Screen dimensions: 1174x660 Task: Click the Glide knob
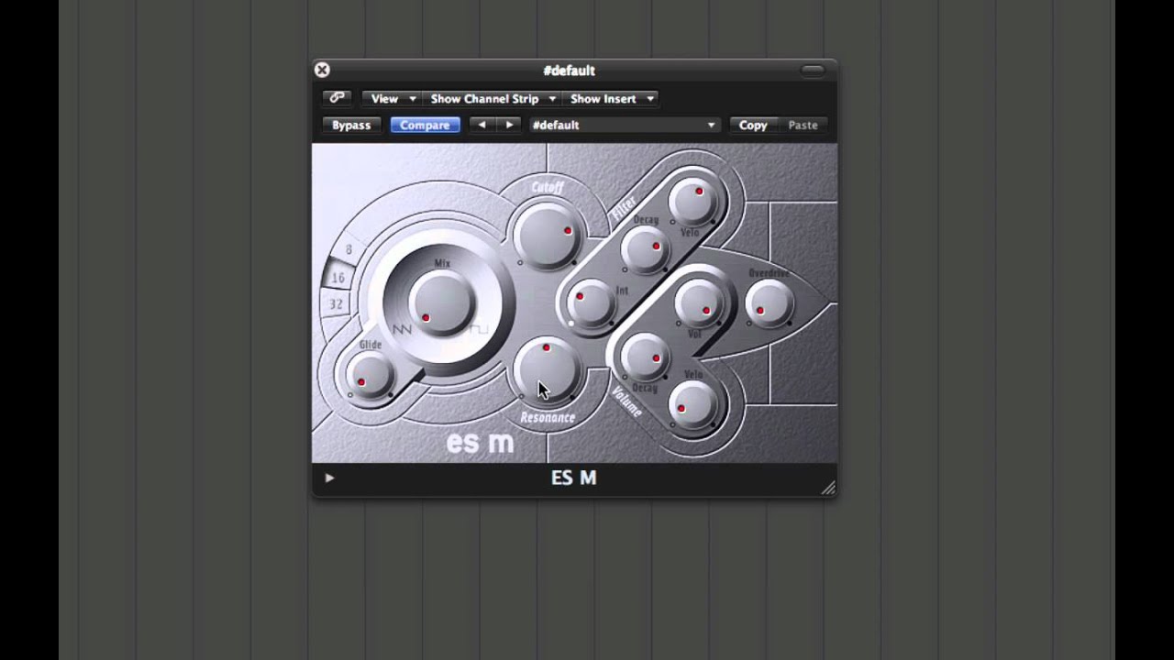370,374
